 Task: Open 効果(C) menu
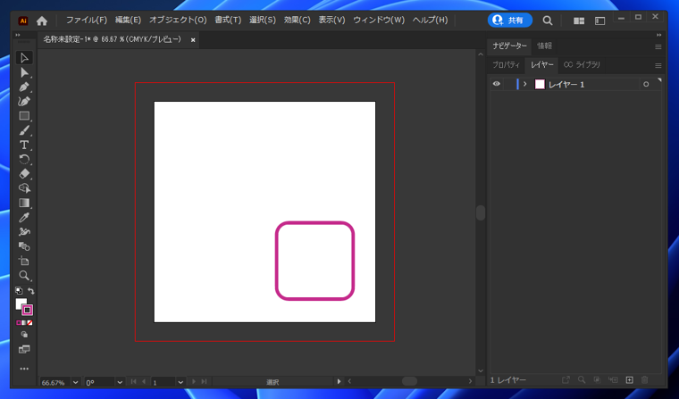point(297,20)
